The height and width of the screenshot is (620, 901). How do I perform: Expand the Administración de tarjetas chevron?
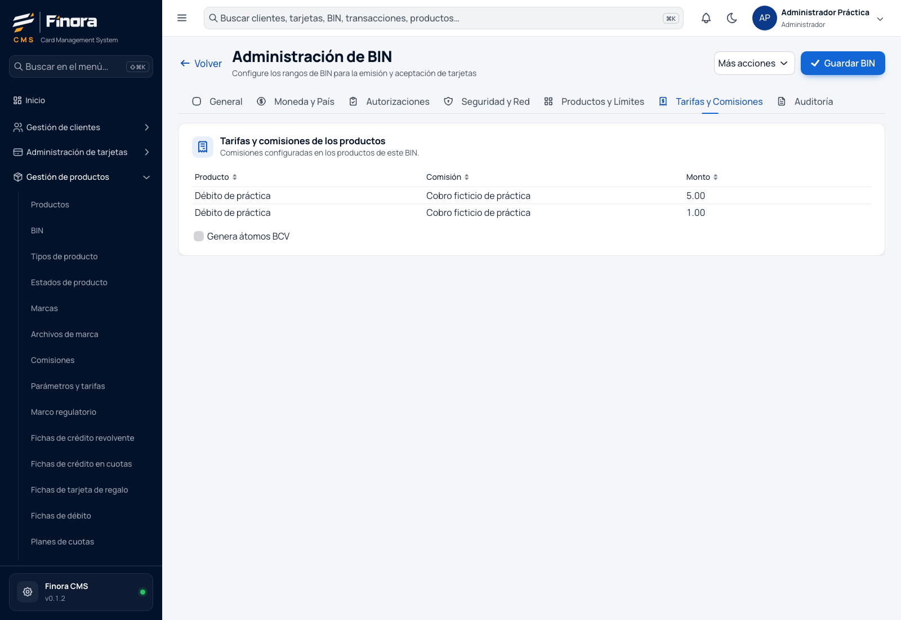tap(147, 152)
